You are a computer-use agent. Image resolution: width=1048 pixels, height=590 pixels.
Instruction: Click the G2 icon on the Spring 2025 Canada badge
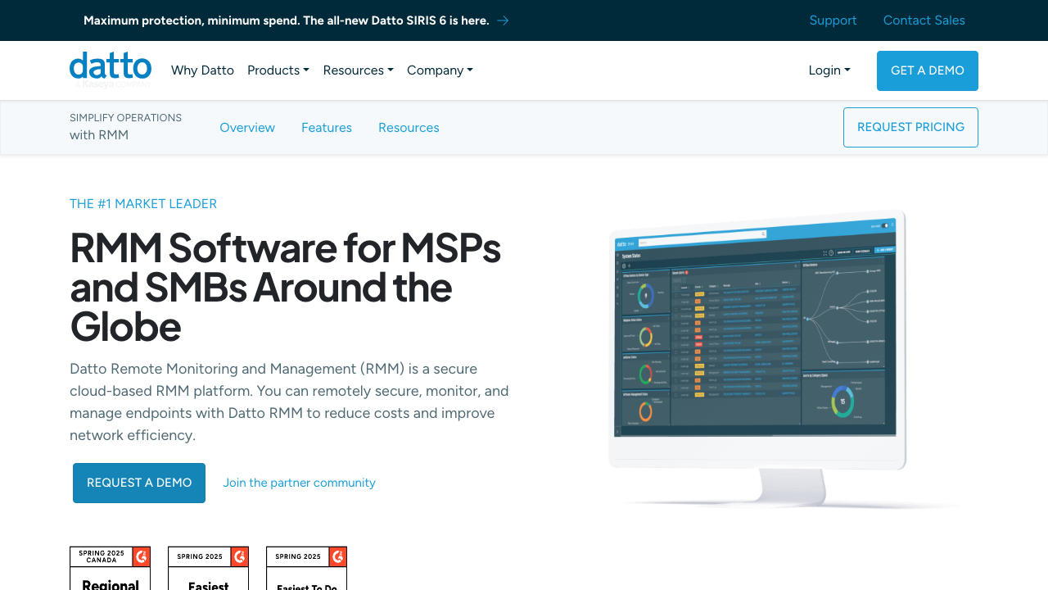142,556
